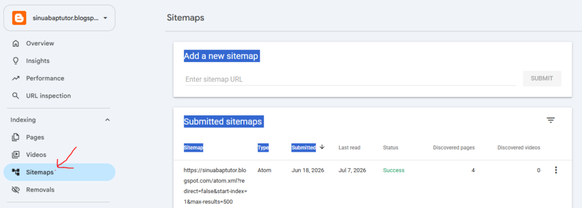Viewport: 582px width, 208px height.
Task: Sort by the Status column header
Action: pos(390,148)
